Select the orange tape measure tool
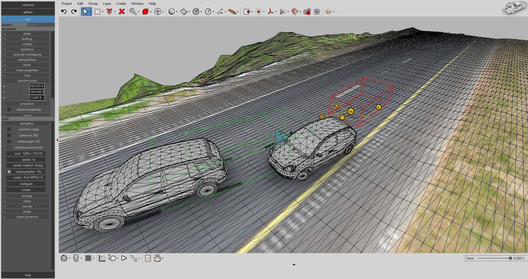 [x=232, y=12]
